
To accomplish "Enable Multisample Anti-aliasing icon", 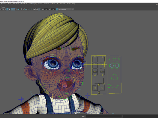I will point(26,9).
